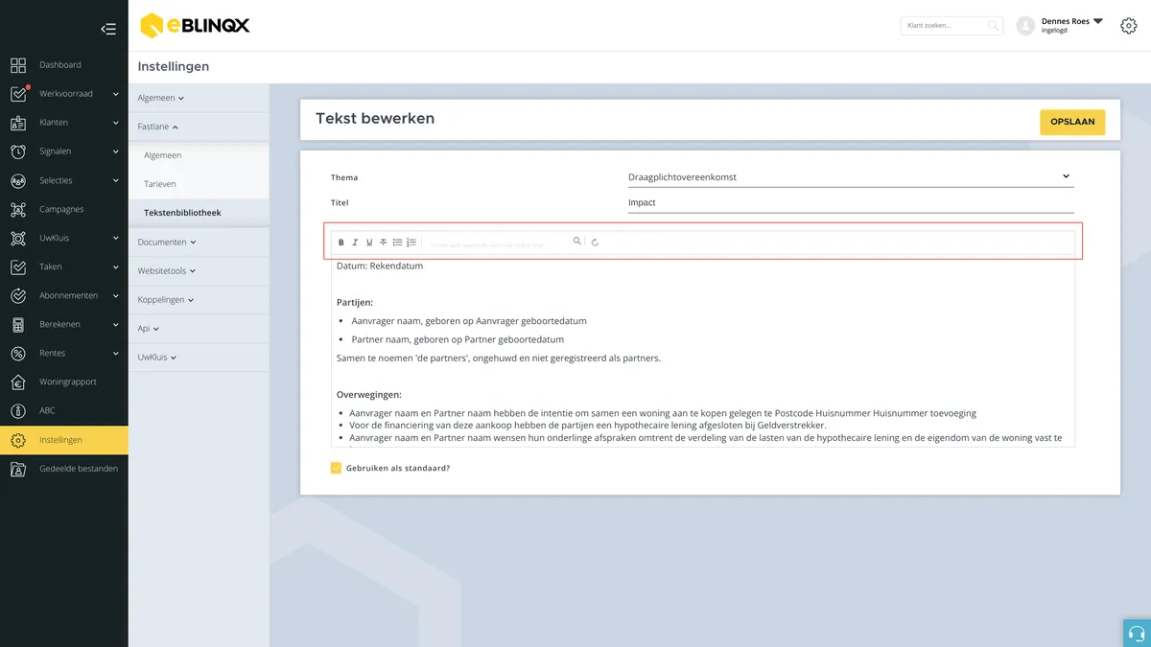The height and width of the screenshot is (647, 1151).
Task: Focus the Titel field containing 'Impact'
Action: (851, 203)
